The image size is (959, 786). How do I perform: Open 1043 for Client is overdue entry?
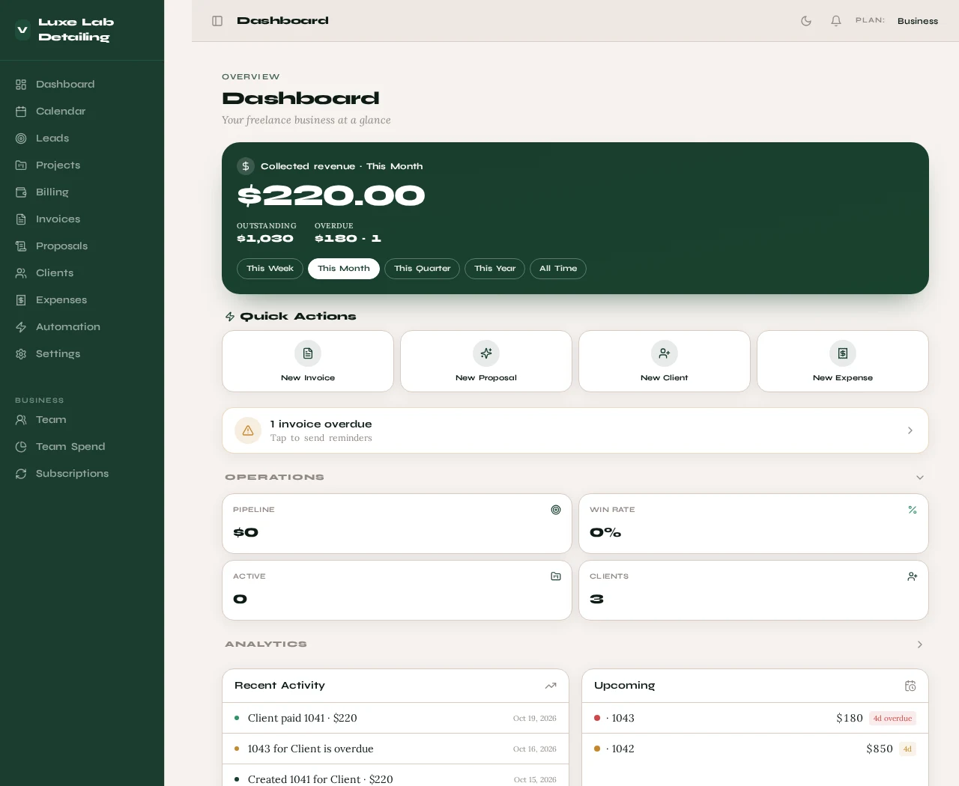396,749
